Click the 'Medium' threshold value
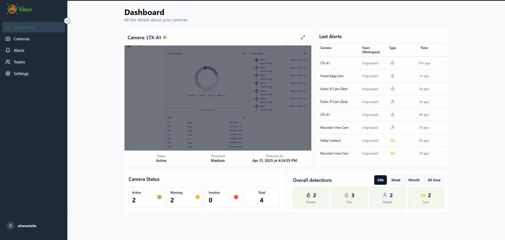Screen dimensions: 505x240 (218, 161)
